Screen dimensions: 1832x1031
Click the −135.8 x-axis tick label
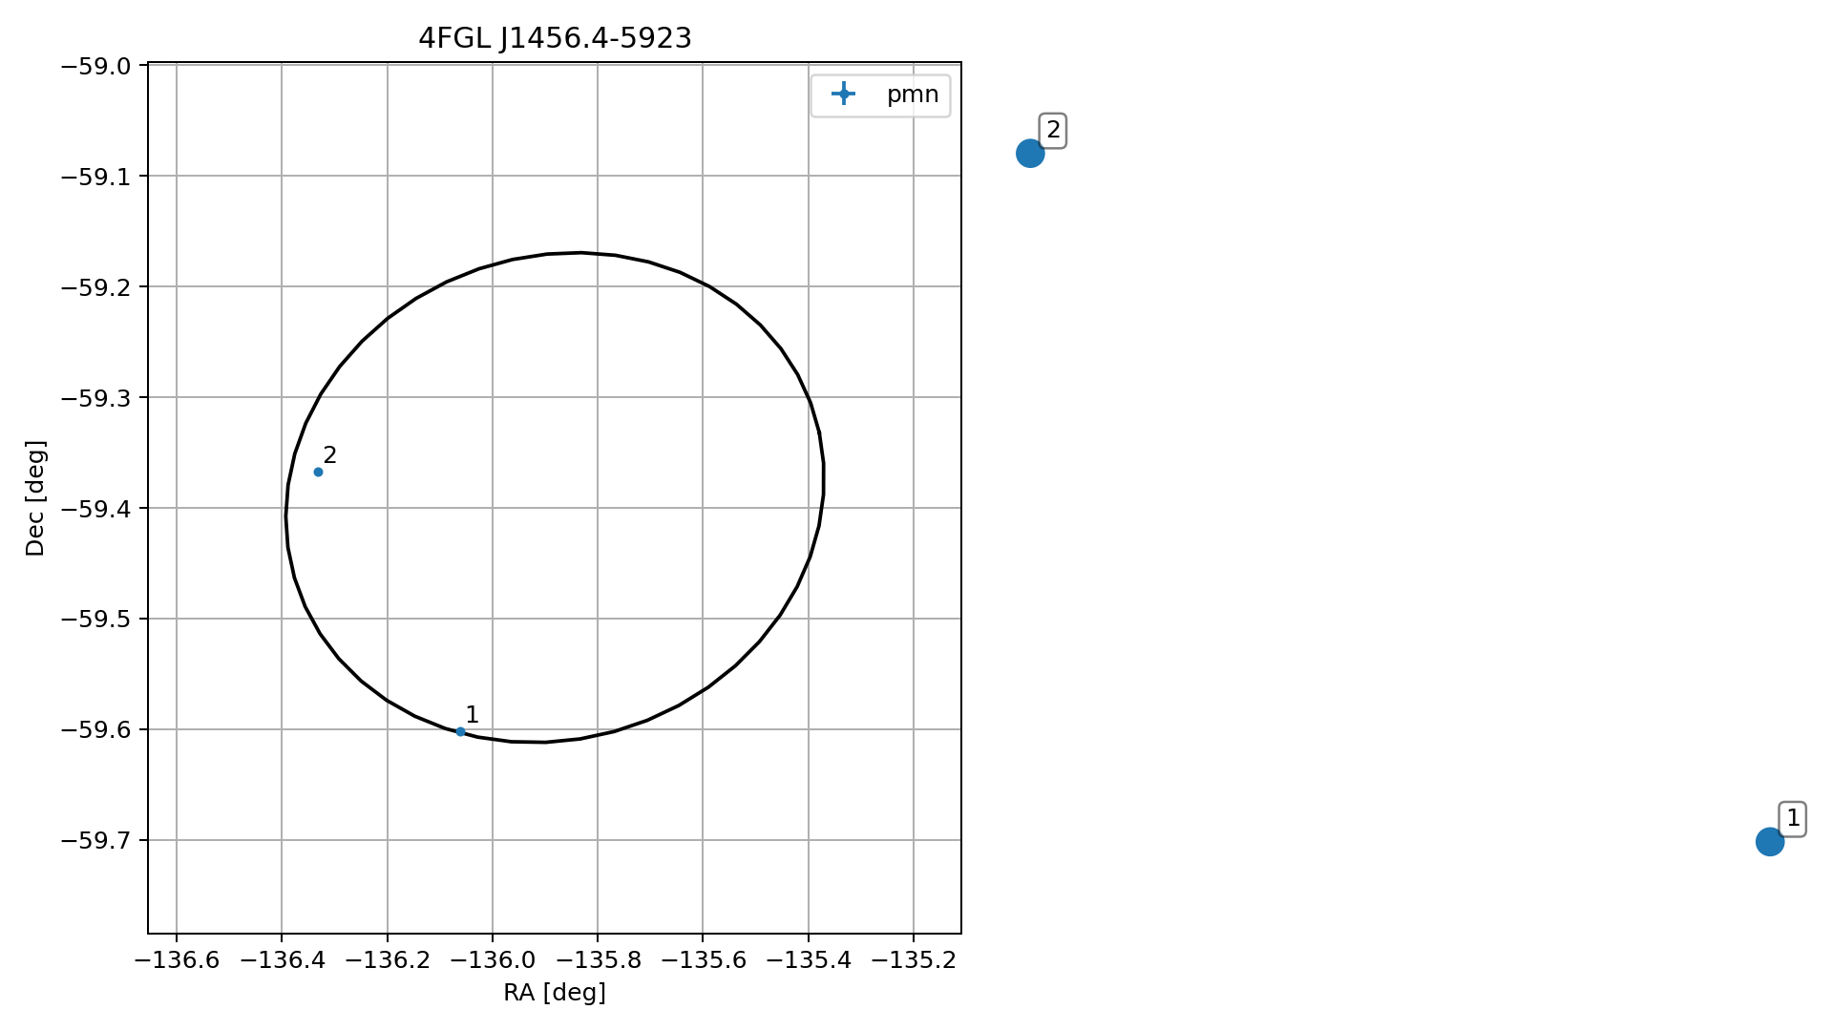pyautogui.click(x=598, y=960)
